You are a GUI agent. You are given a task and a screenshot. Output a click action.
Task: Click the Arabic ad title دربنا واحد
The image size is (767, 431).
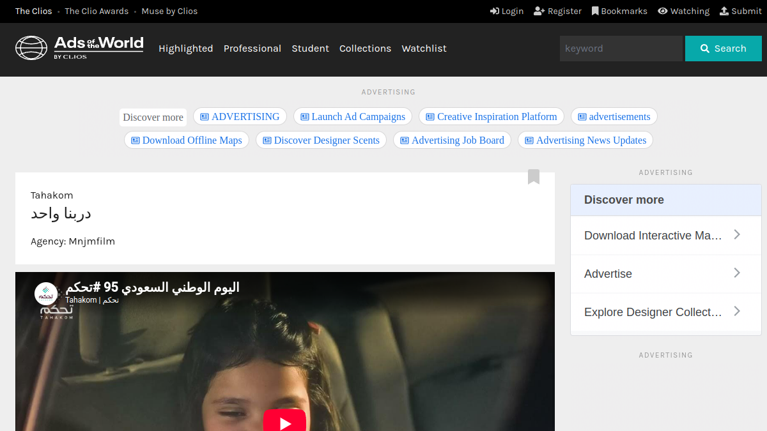[61, 214]
